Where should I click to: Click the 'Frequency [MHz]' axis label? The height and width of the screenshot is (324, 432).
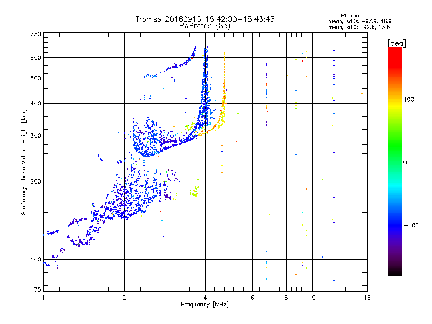(x=205, y=305)
